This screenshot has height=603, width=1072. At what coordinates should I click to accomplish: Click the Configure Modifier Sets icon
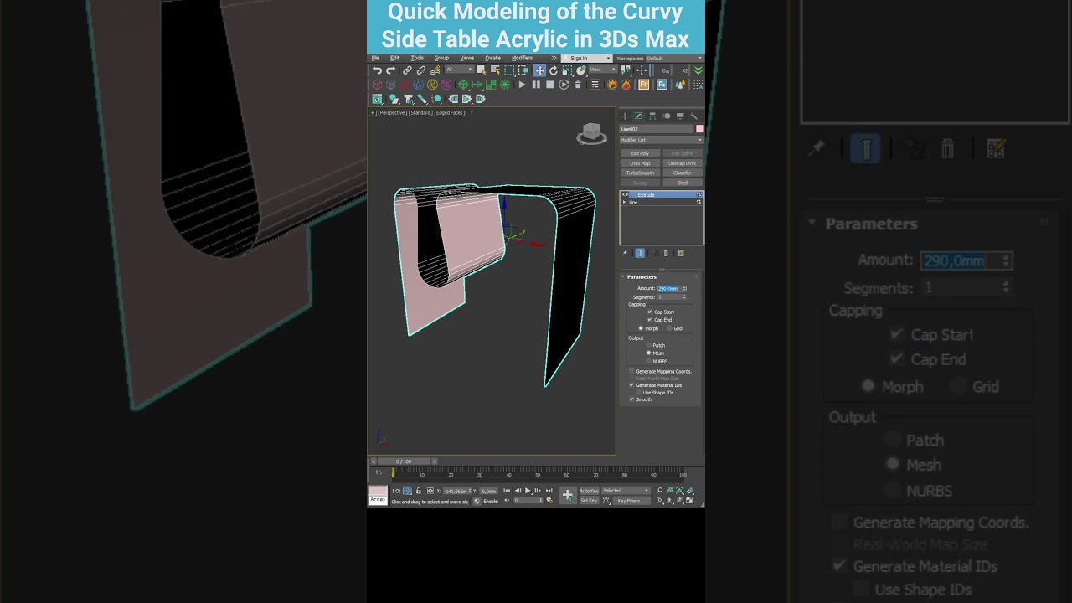tap(681, 253)
